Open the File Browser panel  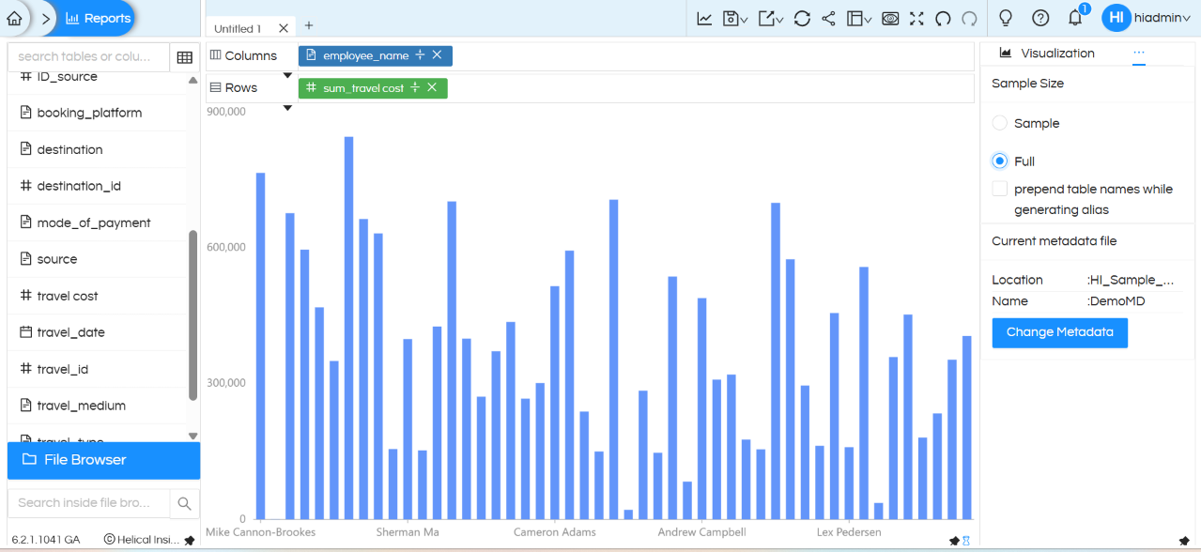point(103,460)
